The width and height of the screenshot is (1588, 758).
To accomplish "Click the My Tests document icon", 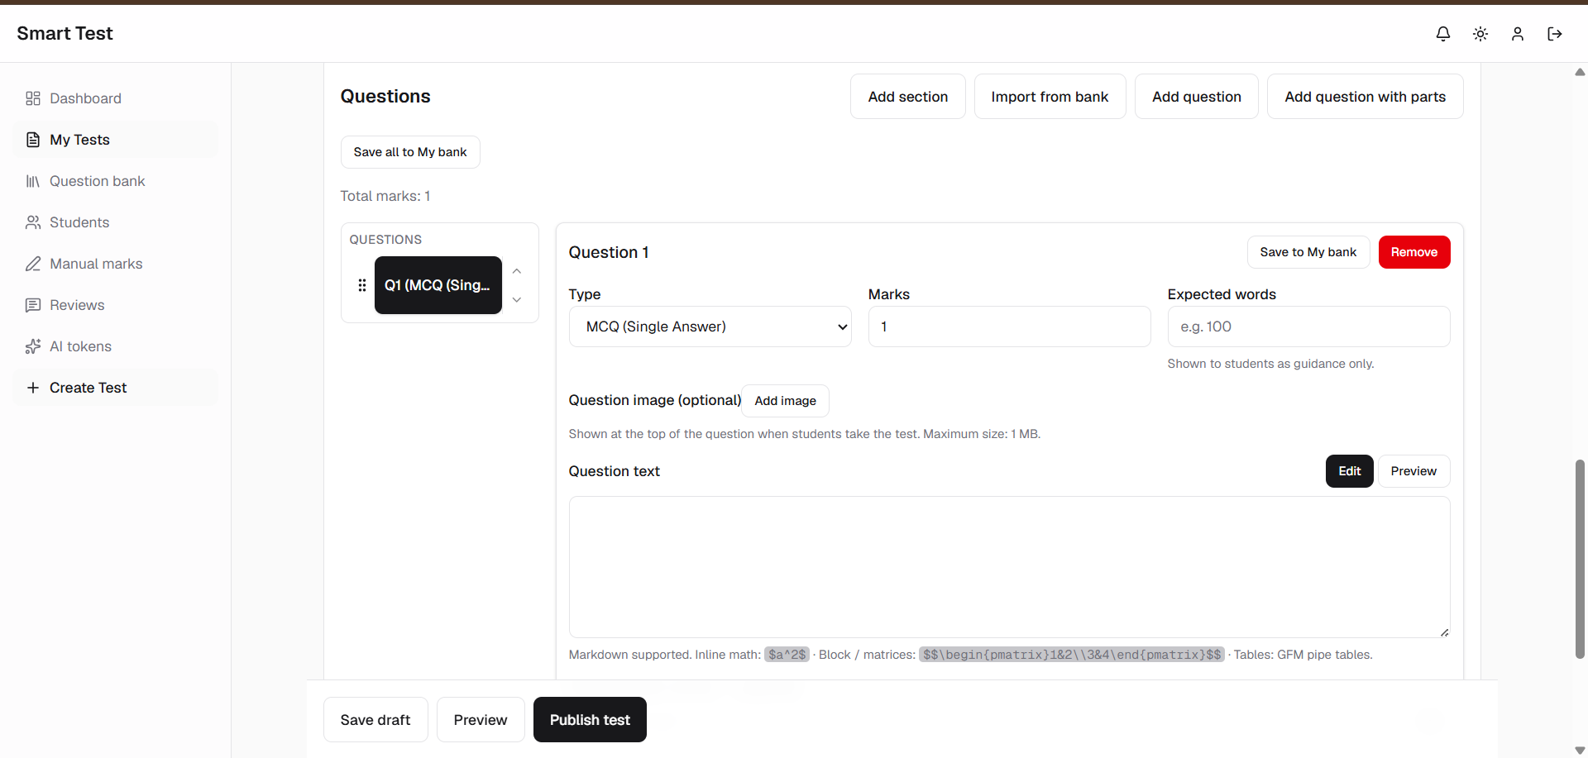I will pyautogui.click(x=33, y=140).
